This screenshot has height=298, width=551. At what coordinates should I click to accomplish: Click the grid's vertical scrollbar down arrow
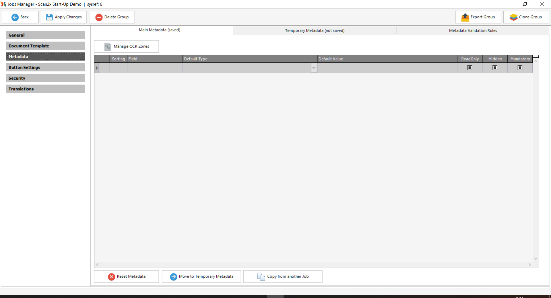[536, 259]
